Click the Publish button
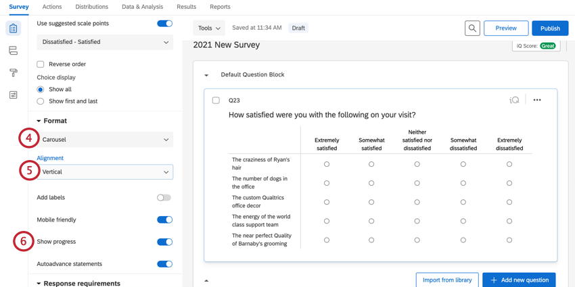 coord(549,28)
